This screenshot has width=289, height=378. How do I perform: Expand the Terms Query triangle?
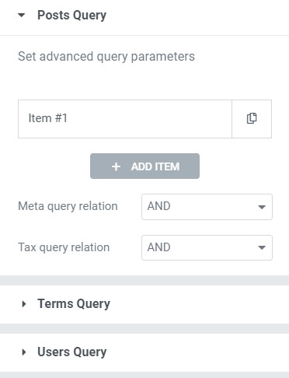point(24,304)
